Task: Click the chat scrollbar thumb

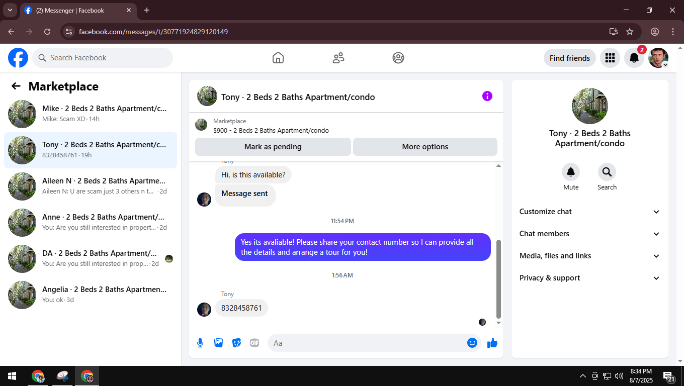Action: pos(498,279)
